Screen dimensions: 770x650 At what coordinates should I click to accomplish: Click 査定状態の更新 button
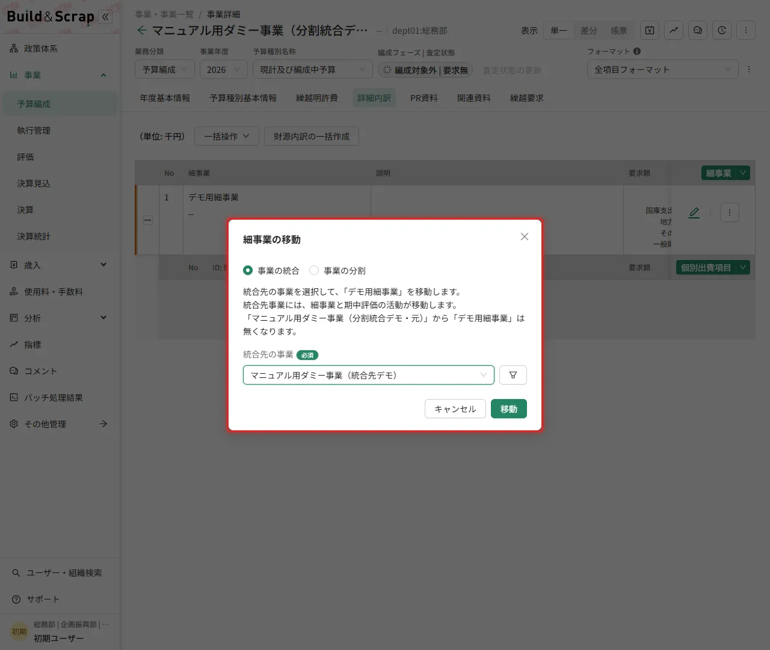tap(512, 70)
